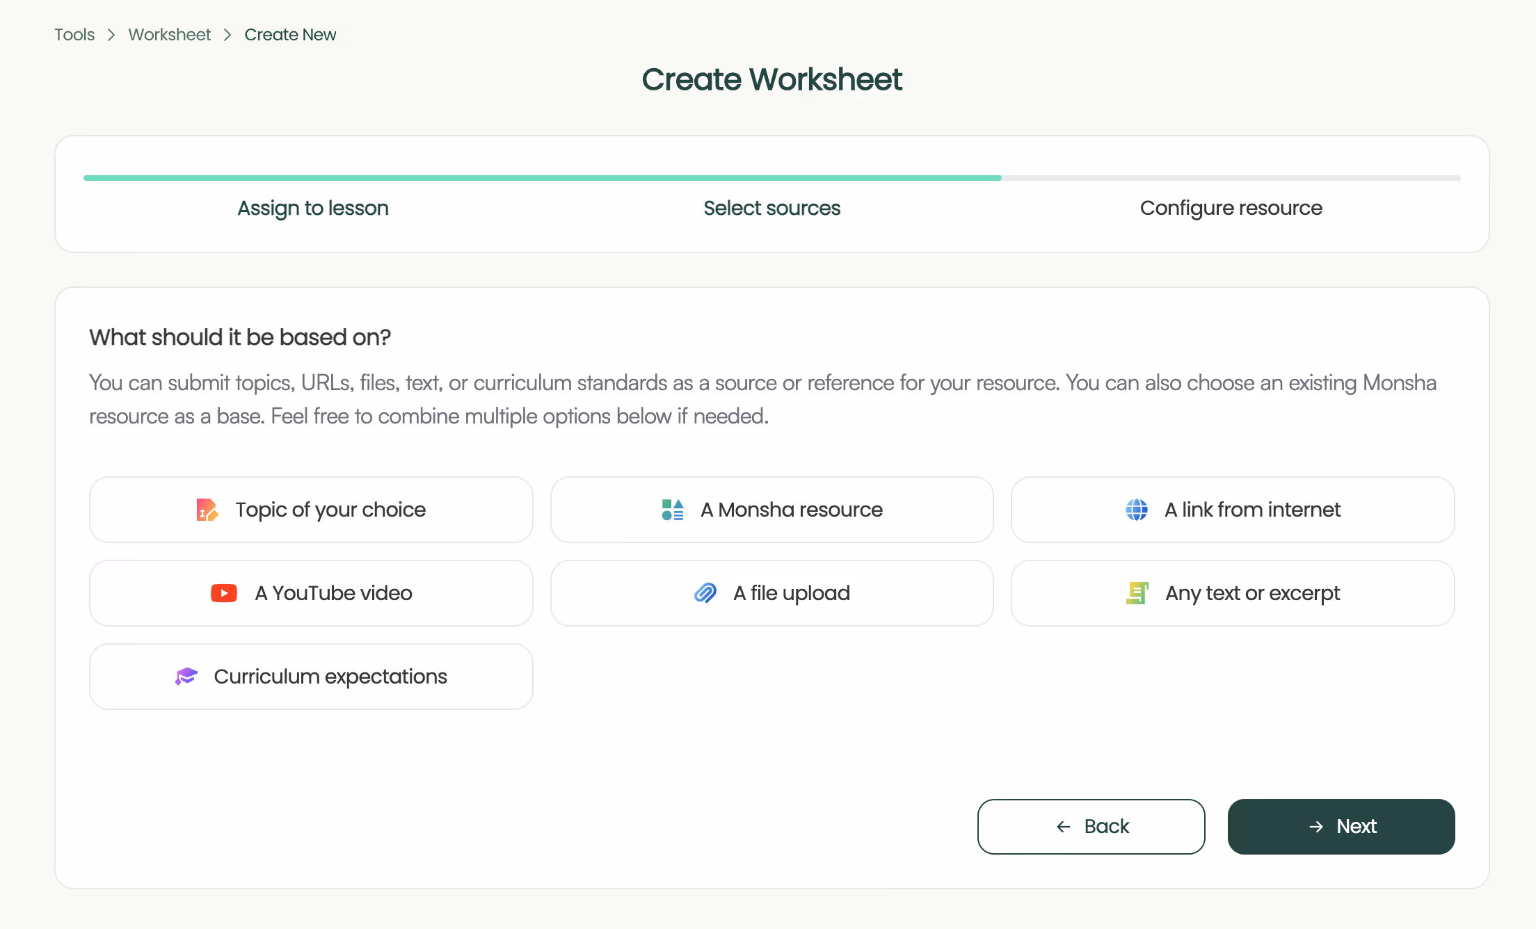Pick the Curriculum expectations source card
The width and height of the screenshot is (1536, 929).
[311, 677]
